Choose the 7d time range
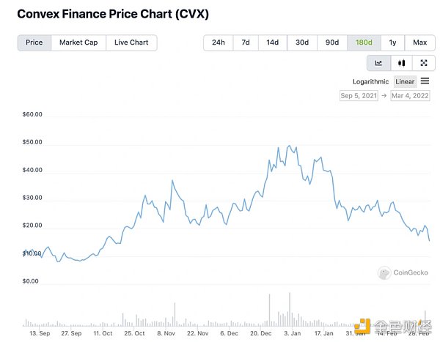Screen dimensions: 440x342 pos(246,42)
